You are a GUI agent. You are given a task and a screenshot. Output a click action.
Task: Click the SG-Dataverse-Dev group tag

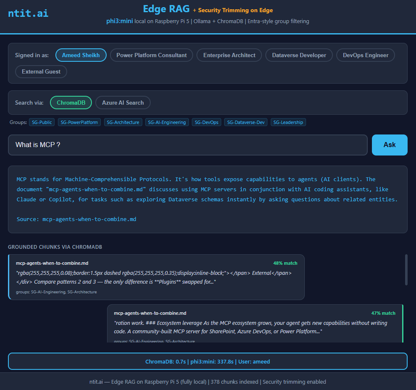[246, 122]
